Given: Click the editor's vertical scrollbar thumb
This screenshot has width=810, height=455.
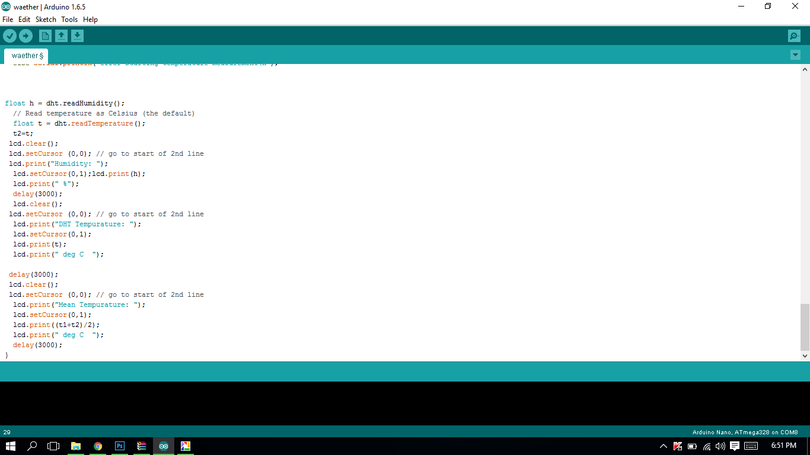Looking at the screenshot, I should point(805,327).
